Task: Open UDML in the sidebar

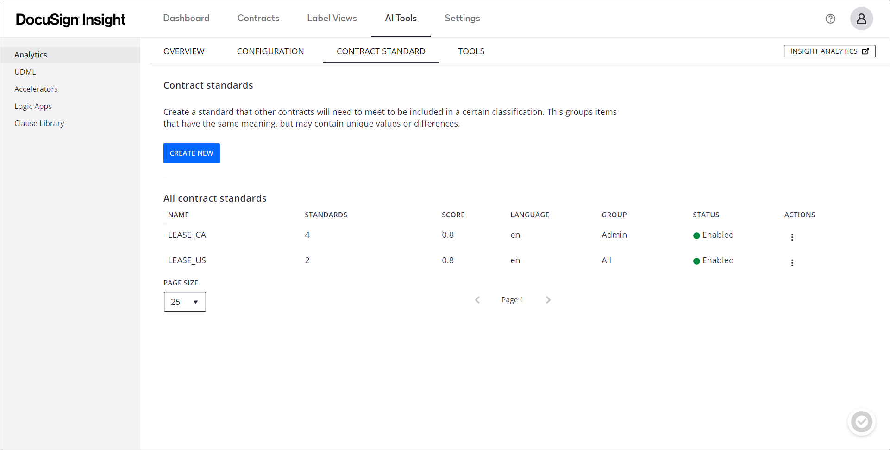Action: 25,72
